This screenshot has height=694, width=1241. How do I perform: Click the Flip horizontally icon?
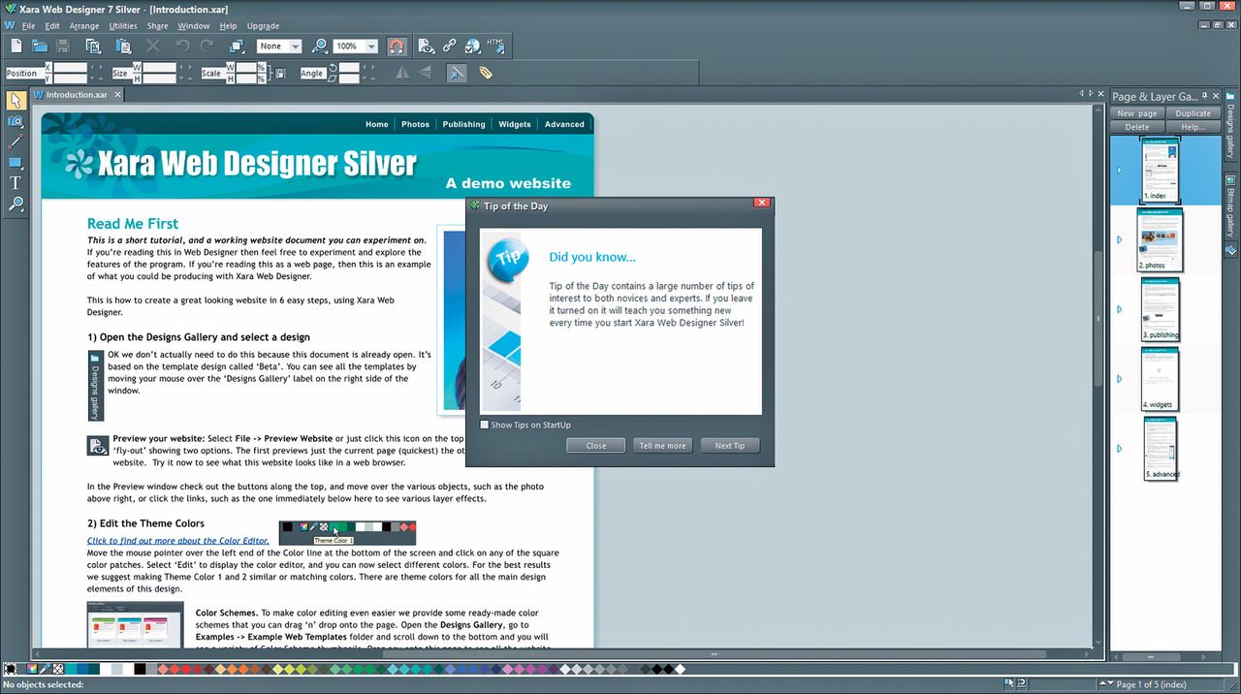402,73
